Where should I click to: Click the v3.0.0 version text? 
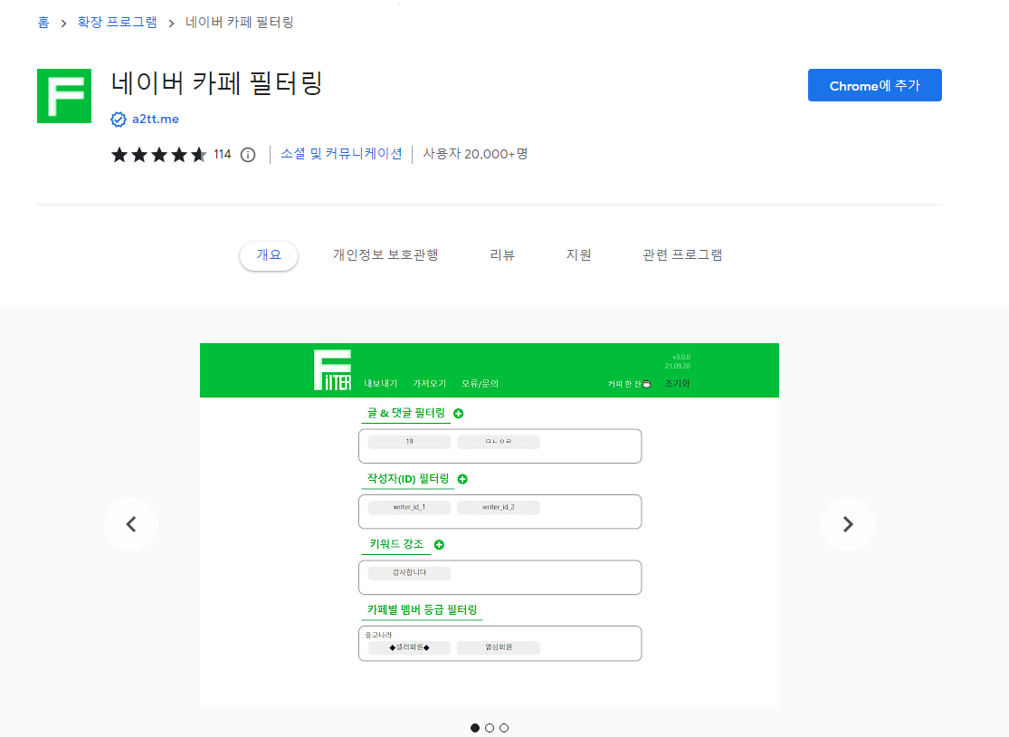[681, 358]
